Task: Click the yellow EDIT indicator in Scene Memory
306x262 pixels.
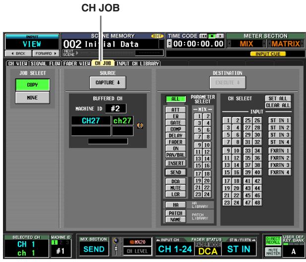Action: point(157,36)
